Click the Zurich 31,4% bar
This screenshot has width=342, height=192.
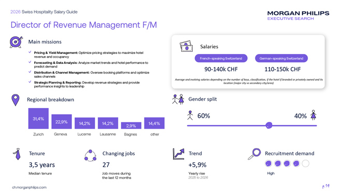pyautogui.click(x=38, y=118)
